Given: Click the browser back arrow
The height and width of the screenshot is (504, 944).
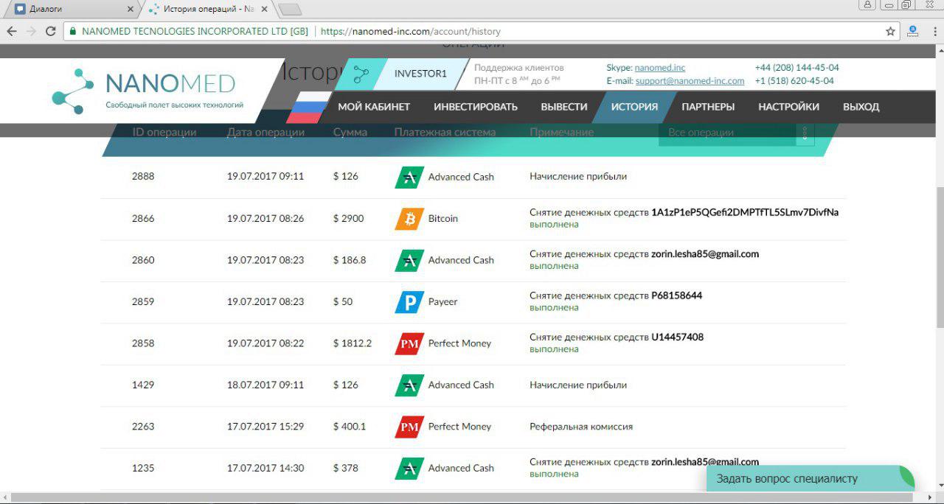Looking at the screenshot, I should pos(12,32).
